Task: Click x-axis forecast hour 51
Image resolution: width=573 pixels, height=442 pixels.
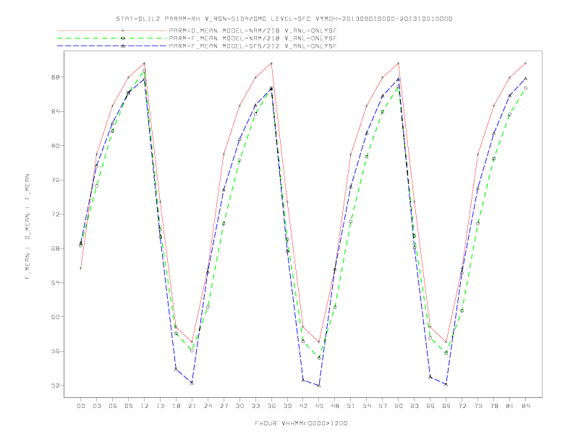Action: [351, 406]
